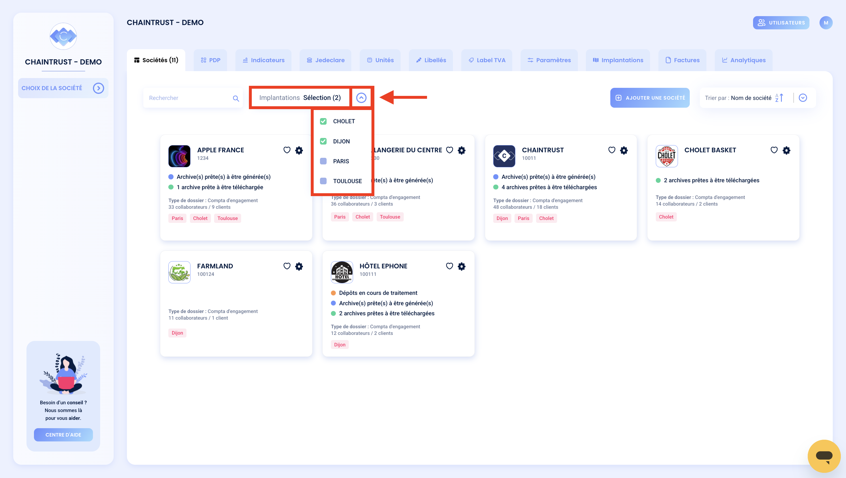846x478 pixels.
Task: Click the Nom de société sort label
Action: (751, 98)
